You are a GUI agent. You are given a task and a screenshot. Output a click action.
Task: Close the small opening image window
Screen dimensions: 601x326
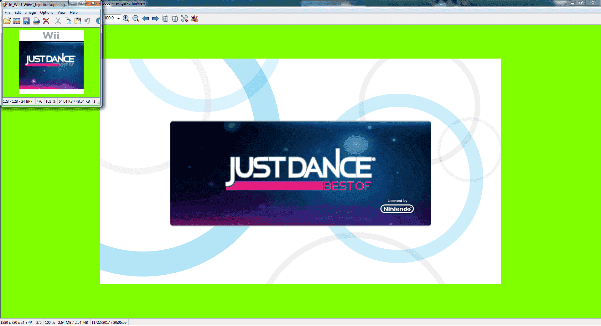point(93,3)
